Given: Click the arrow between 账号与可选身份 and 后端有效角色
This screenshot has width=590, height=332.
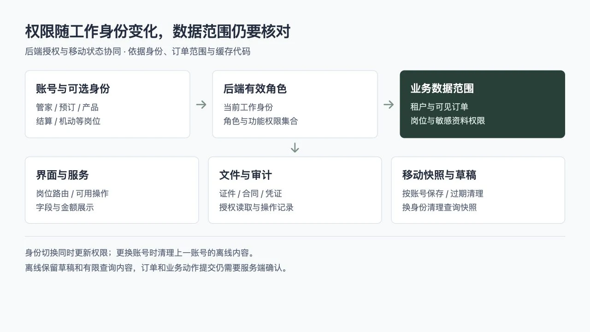Looking at the screenshot, I should (x=201, y=105).
